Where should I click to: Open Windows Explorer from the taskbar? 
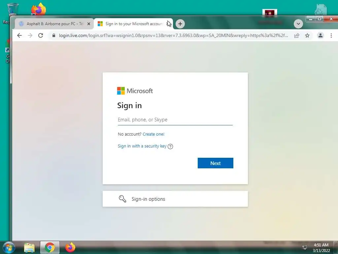pos(29,248)
